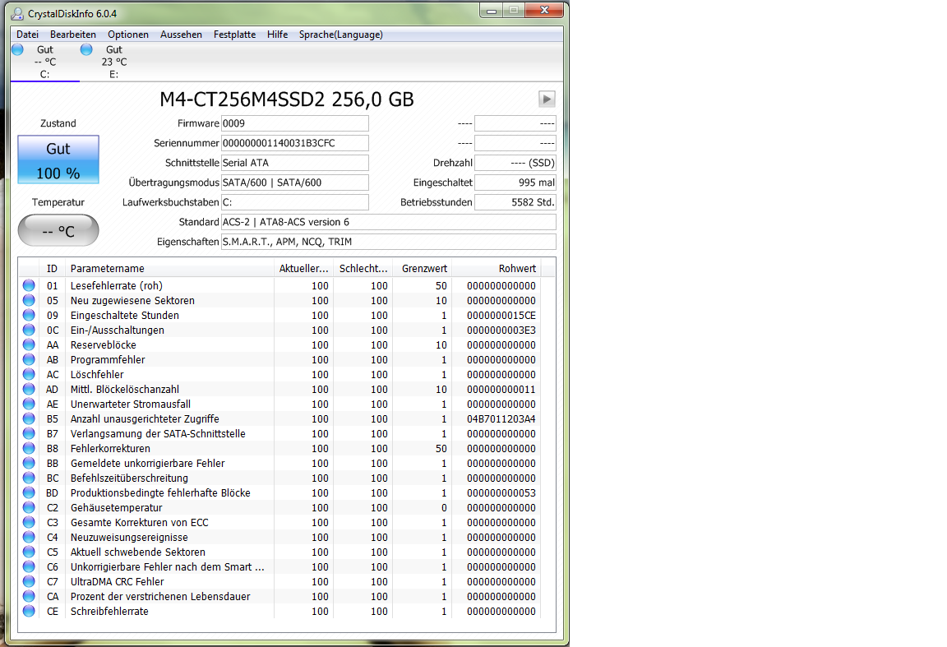The width and height of the screenshot is (947, 647).
Task: Click status icon for Mittl. Blöckelöschanzahl
Action: pyautogui.click(x=29, y=389)
